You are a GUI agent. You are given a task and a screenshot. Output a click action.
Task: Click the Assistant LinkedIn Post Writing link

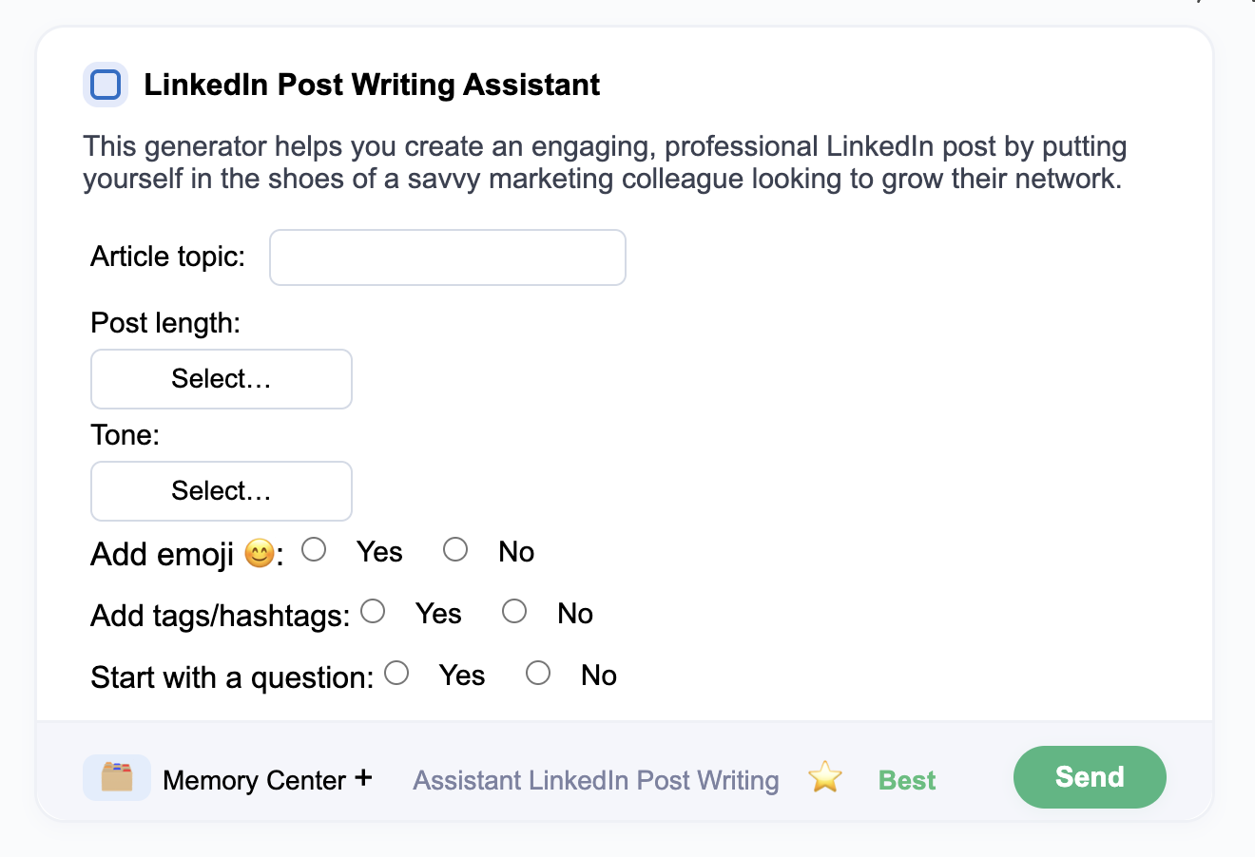pos(596,780)
